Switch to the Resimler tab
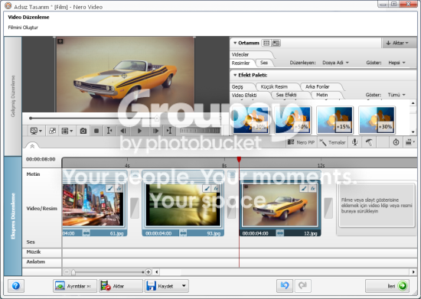The width and height of the screenshot is (421, 299). [240, 63]
